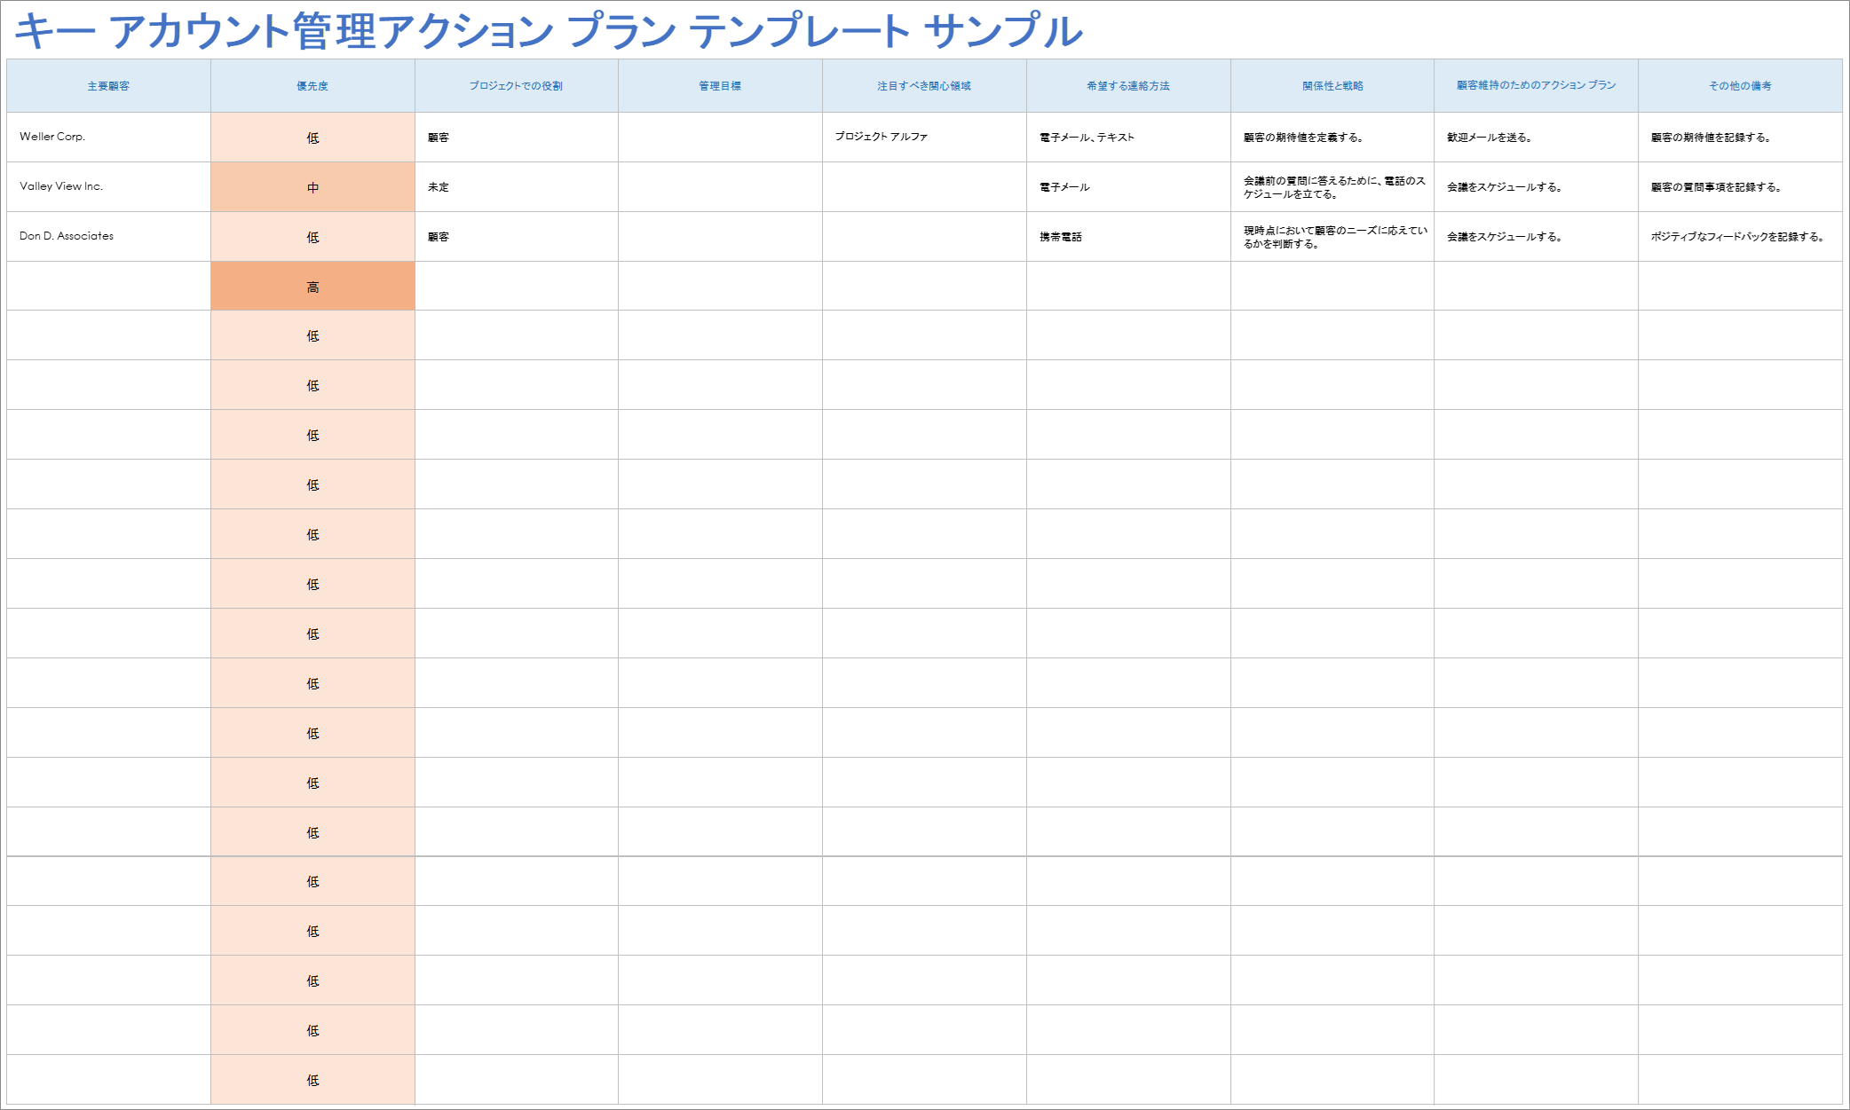
Task: Select the 顧客の質問事項を記録する。 note cell
Action: point(1740,186)
